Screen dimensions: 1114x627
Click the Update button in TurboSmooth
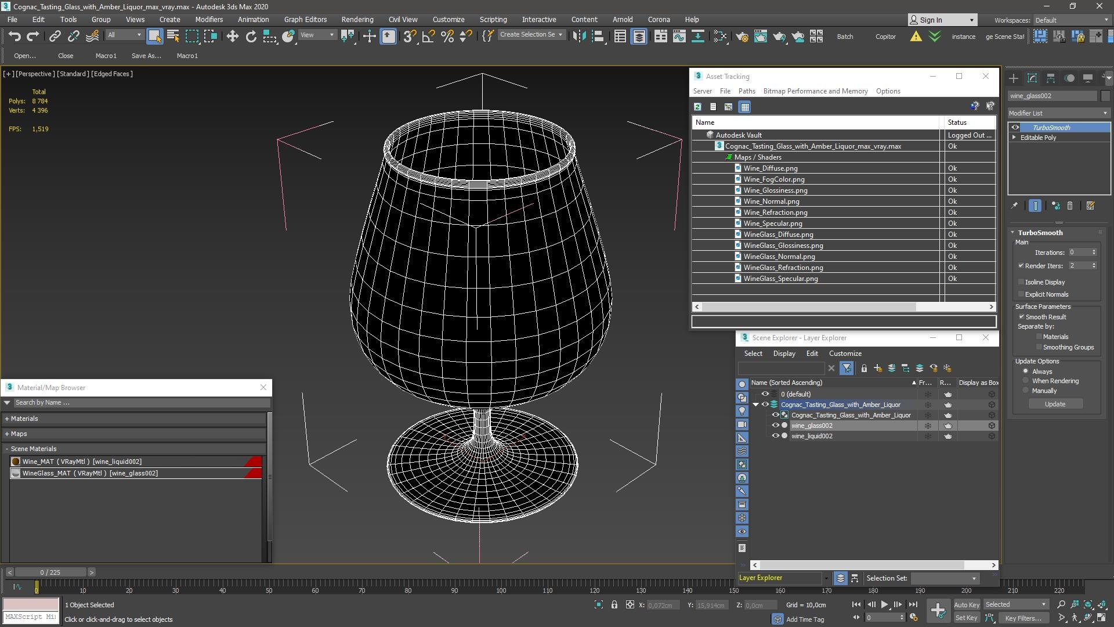1055,404
